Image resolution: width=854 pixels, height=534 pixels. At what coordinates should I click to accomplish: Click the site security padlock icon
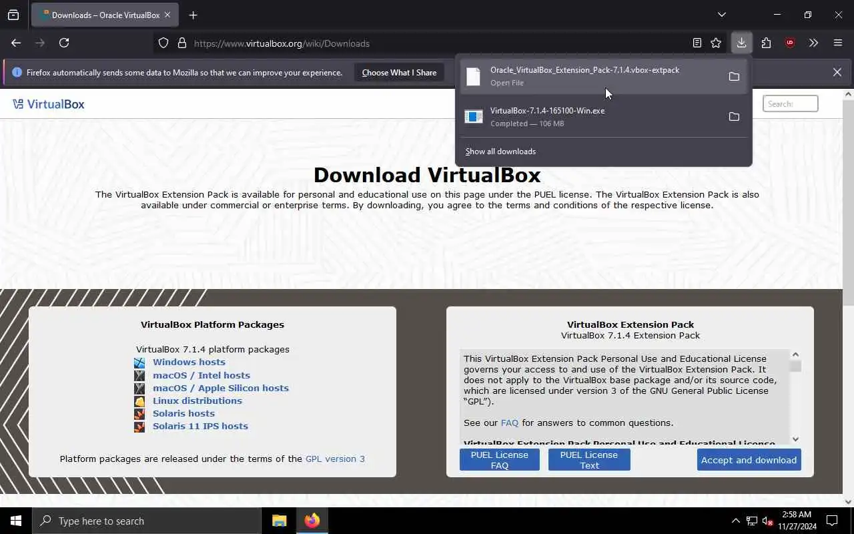point(181,43)
